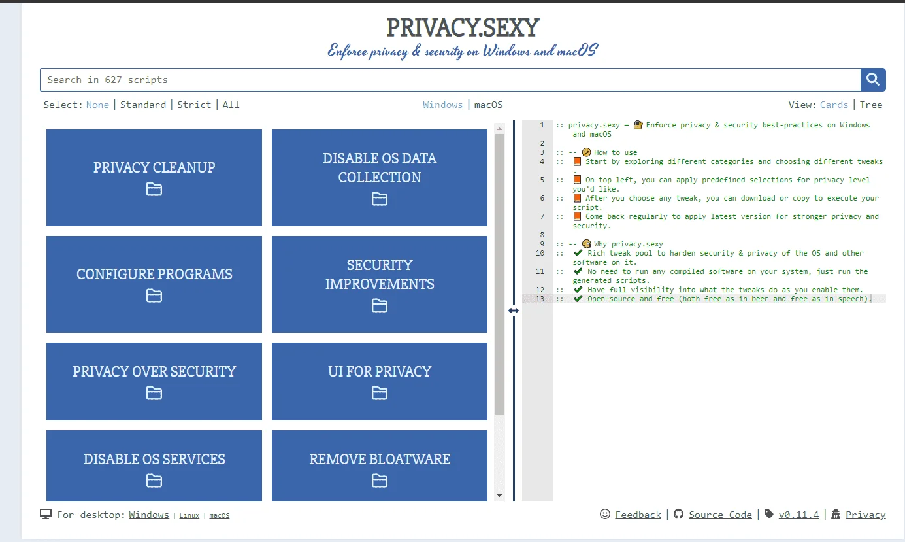Click the 'View:' label text

(x=803, y=105)
